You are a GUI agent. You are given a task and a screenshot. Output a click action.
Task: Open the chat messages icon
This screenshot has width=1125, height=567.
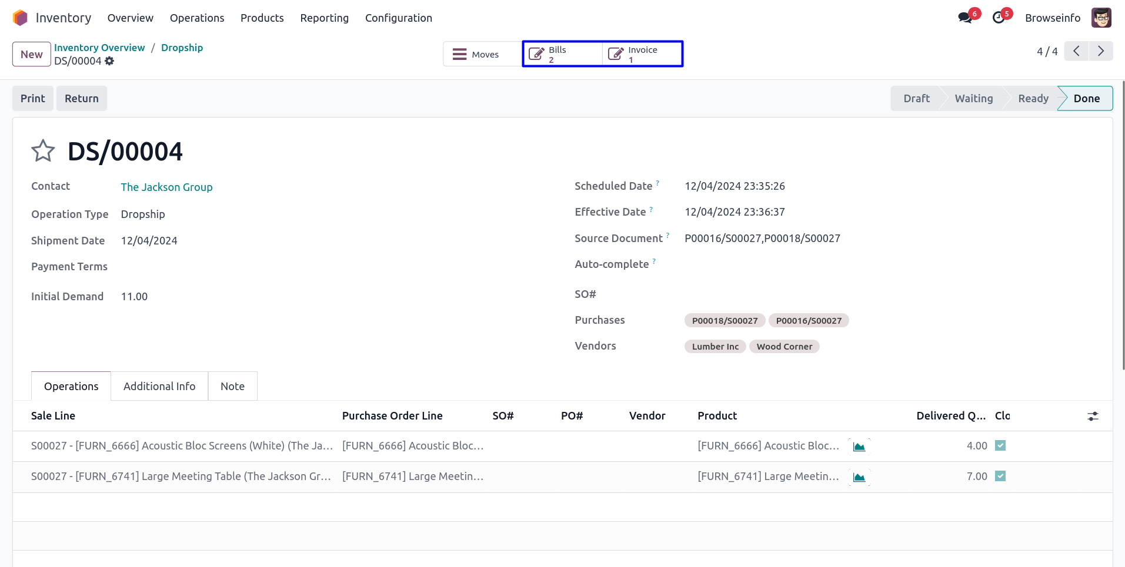[x=964, y=18]
